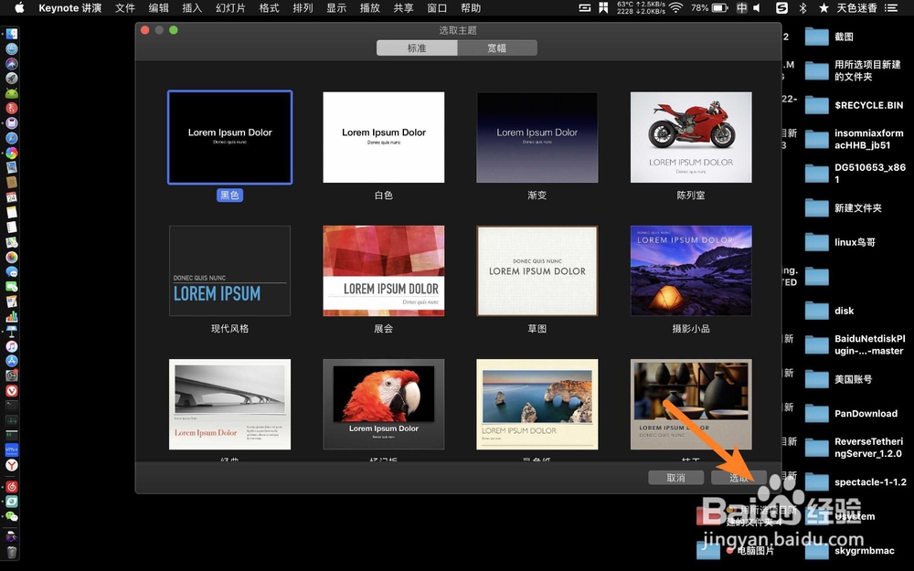
Task: Switch to the 宽幅 tab
Action: (x=496, y=48)
